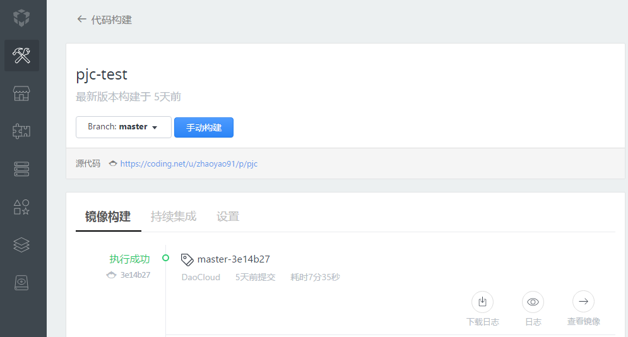Click the DaoCloud label in build row
This screenshot has width=628, height=337.
point(201,277)
